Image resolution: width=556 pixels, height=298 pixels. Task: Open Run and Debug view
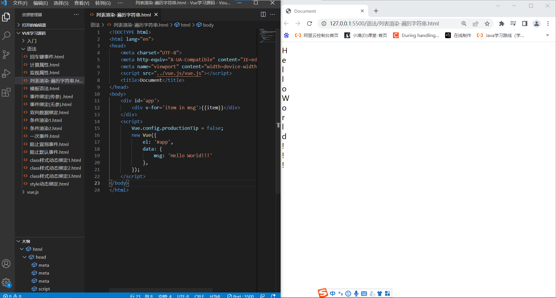(6, 73)
